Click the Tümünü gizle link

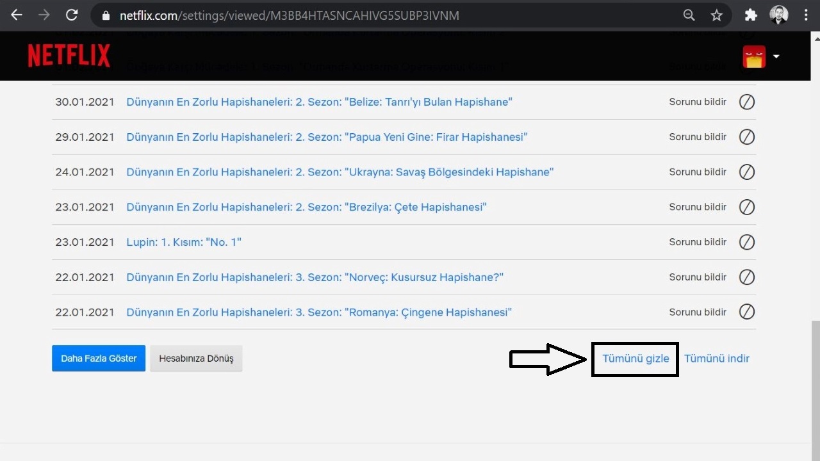coord(635,359)
